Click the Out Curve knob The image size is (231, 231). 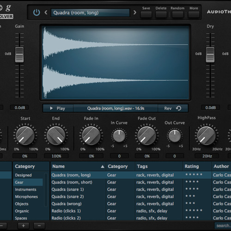tap(175, 136)
